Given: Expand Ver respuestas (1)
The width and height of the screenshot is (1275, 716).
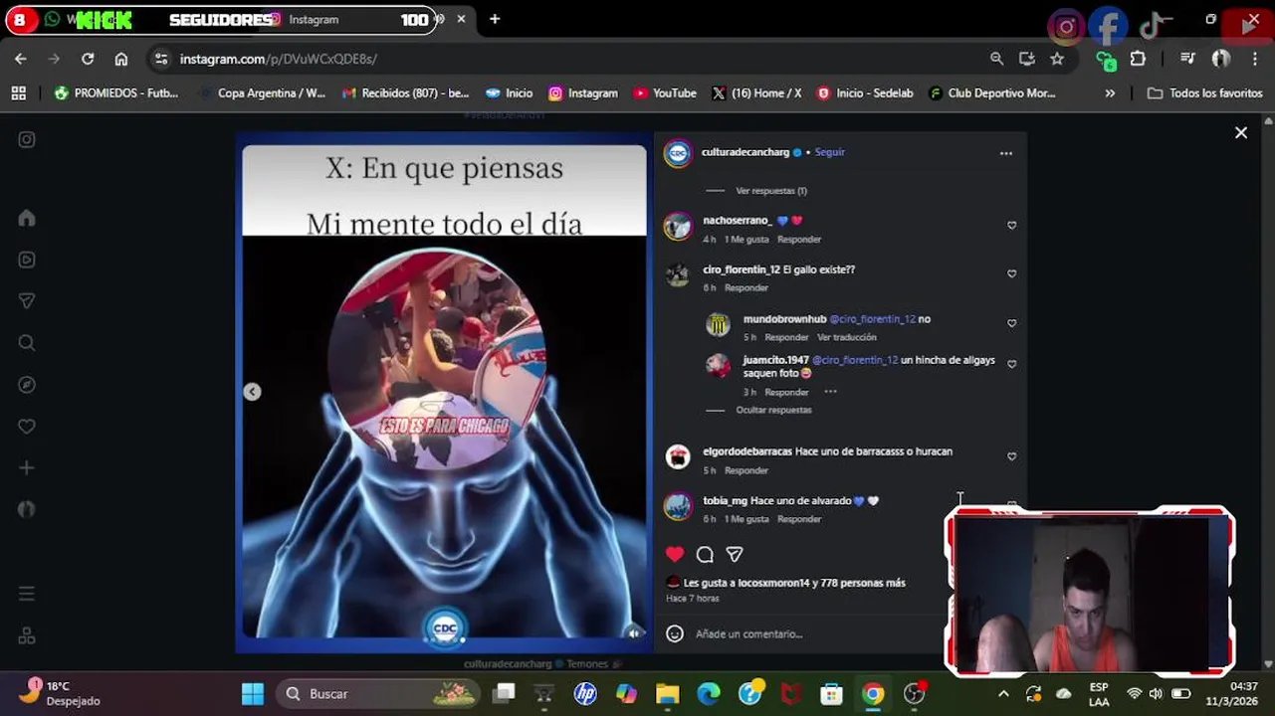Looking at the screenshot, I should pos(771,191).
